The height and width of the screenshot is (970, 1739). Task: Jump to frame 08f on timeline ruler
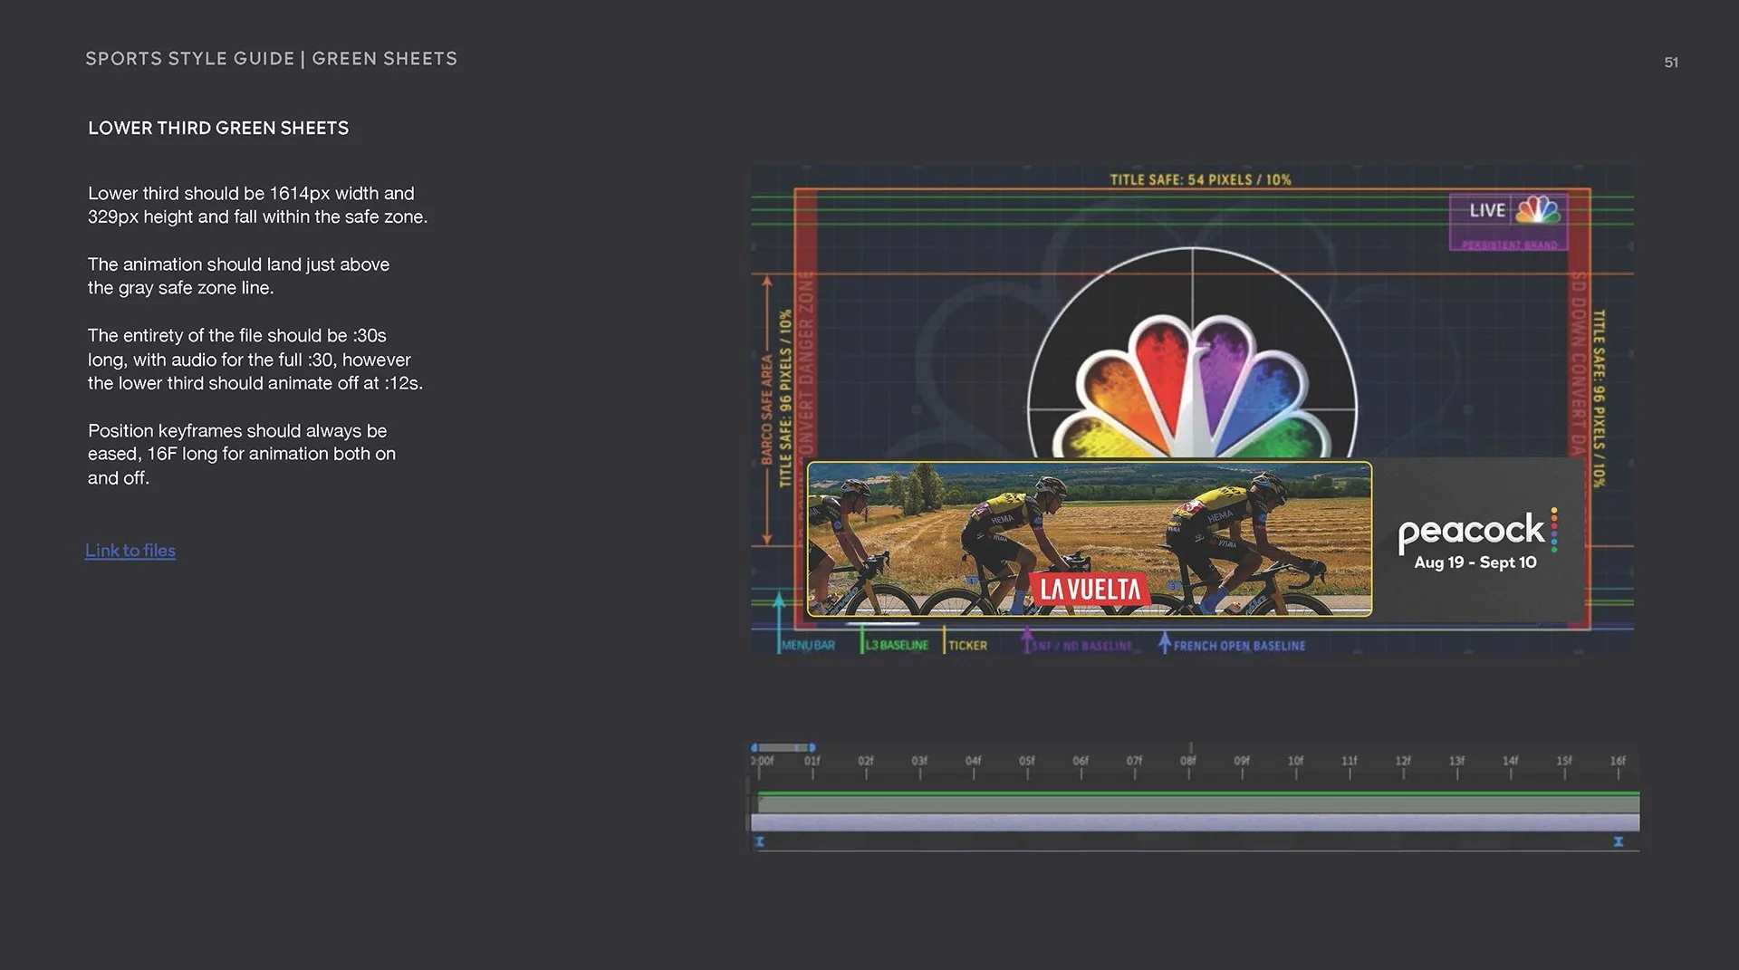click(x=1188, y=761)
